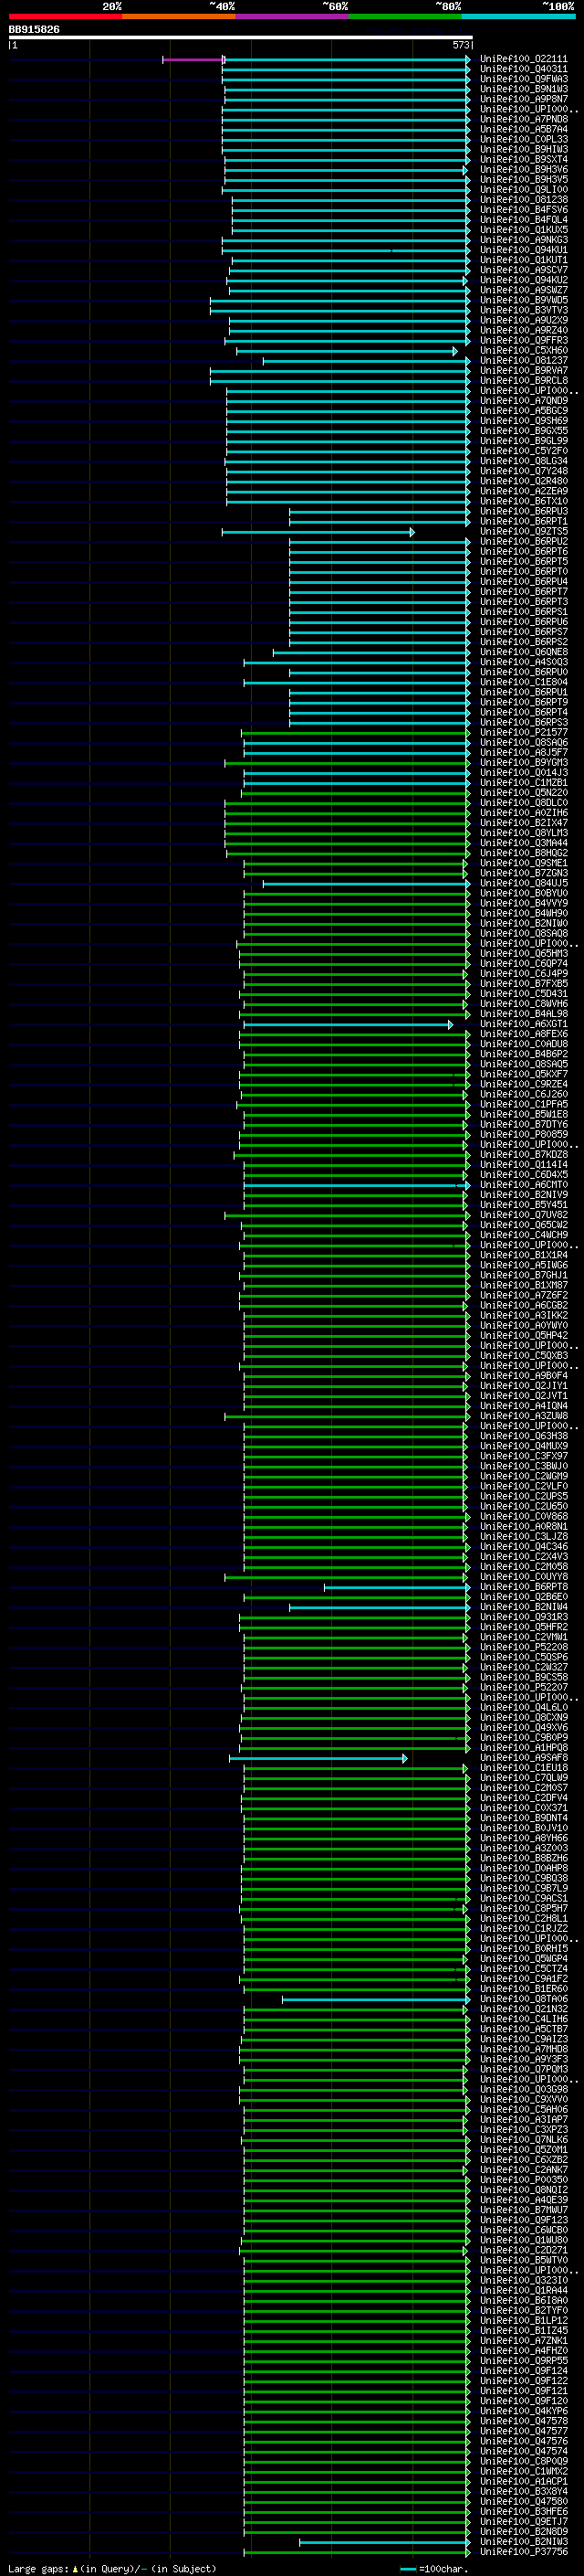Click the Large gaps legend text
The height and width of the screenshot is (2576, 584).
112,2569
